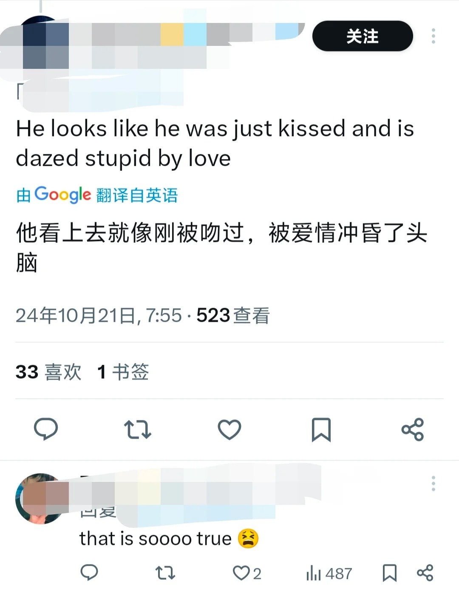Image resolution: width=459 pixels, height=595 pixels.
Task: Open the reply's three-dot options menu
Action: point(433,484)
